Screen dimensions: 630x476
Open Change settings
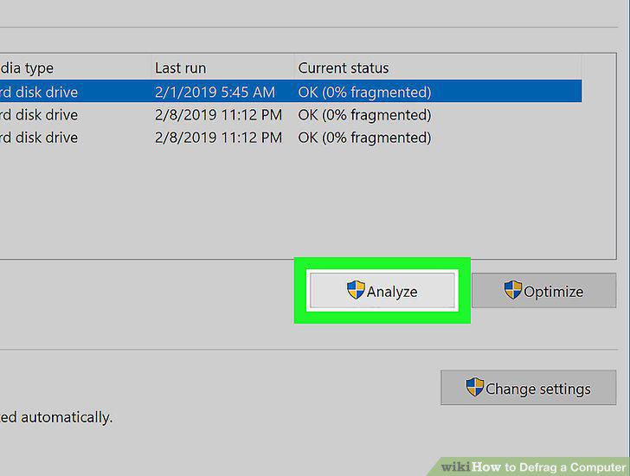point(529,388)
